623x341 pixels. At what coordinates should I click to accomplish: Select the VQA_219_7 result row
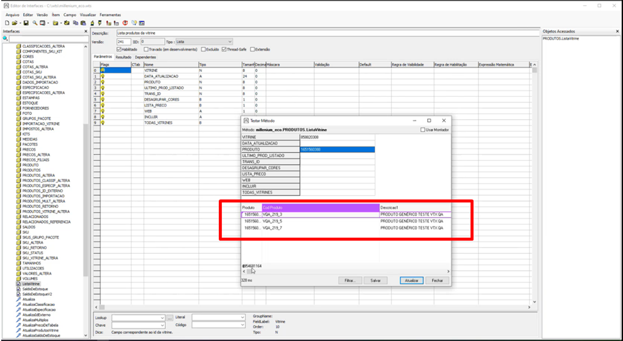(x=346, y=228)
